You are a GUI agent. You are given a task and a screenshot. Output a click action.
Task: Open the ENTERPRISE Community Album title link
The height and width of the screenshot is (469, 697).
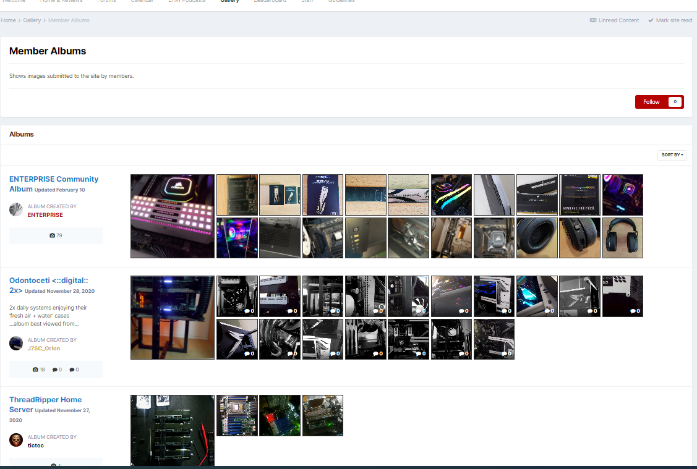point(54,184)
